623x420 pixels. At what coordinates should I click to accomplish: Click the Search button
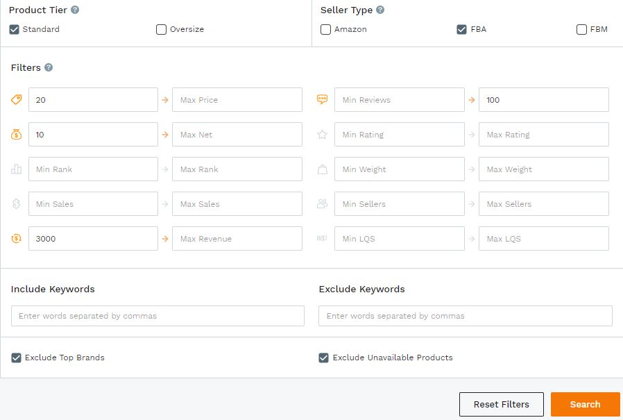(586, 404)
